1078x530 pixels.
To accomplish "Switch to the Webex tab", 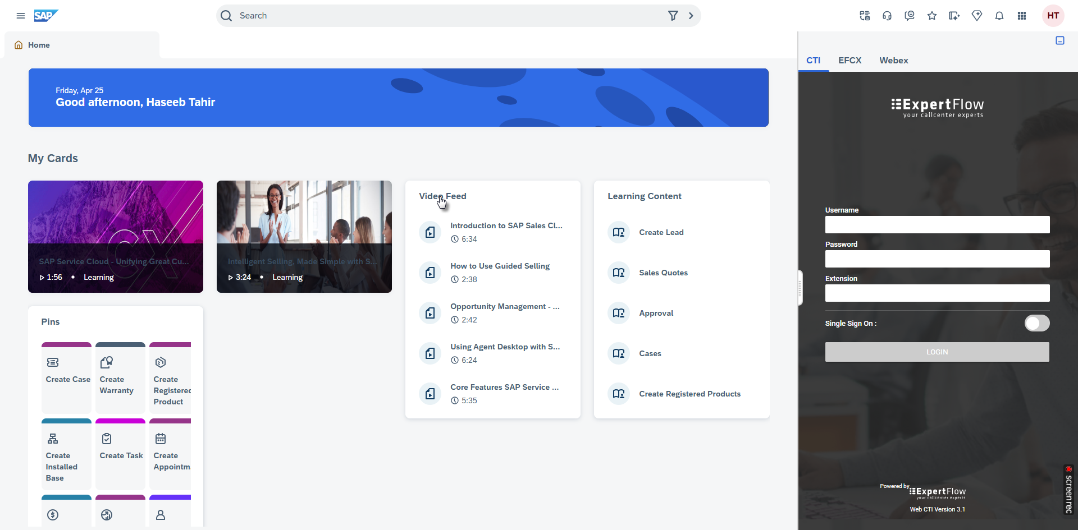I will click(x=893, y=61).
